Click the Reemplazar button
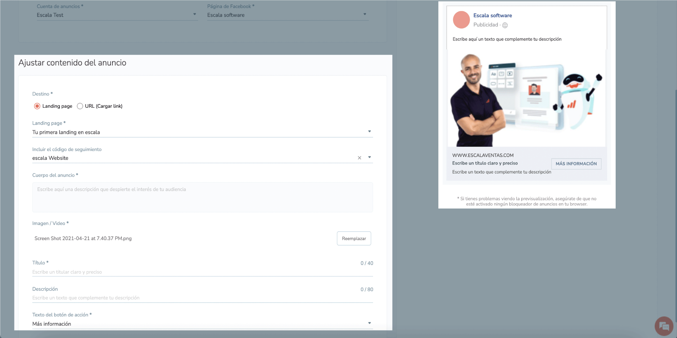 point(354,238)
